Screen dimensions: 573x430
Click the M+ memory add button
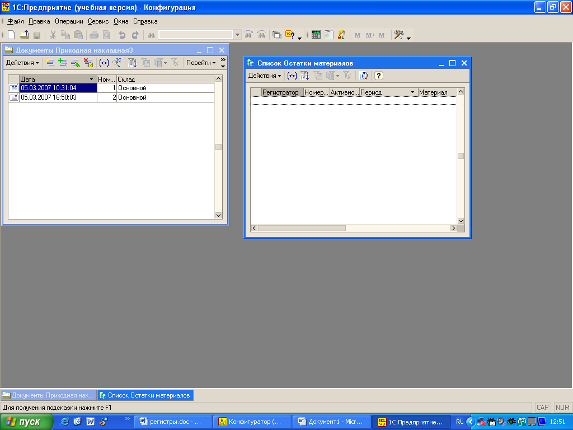tap(370, 35)
